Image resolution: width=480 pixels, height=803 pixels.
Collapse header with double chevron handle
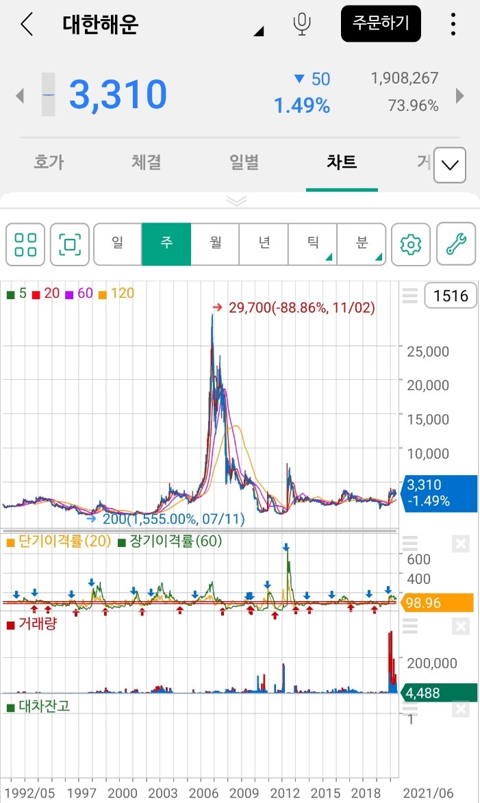pos(237,201)
